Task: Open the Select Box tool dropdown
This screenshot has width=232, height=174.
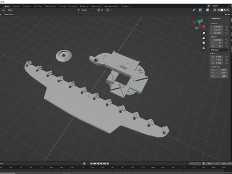Action: point(9,14)
